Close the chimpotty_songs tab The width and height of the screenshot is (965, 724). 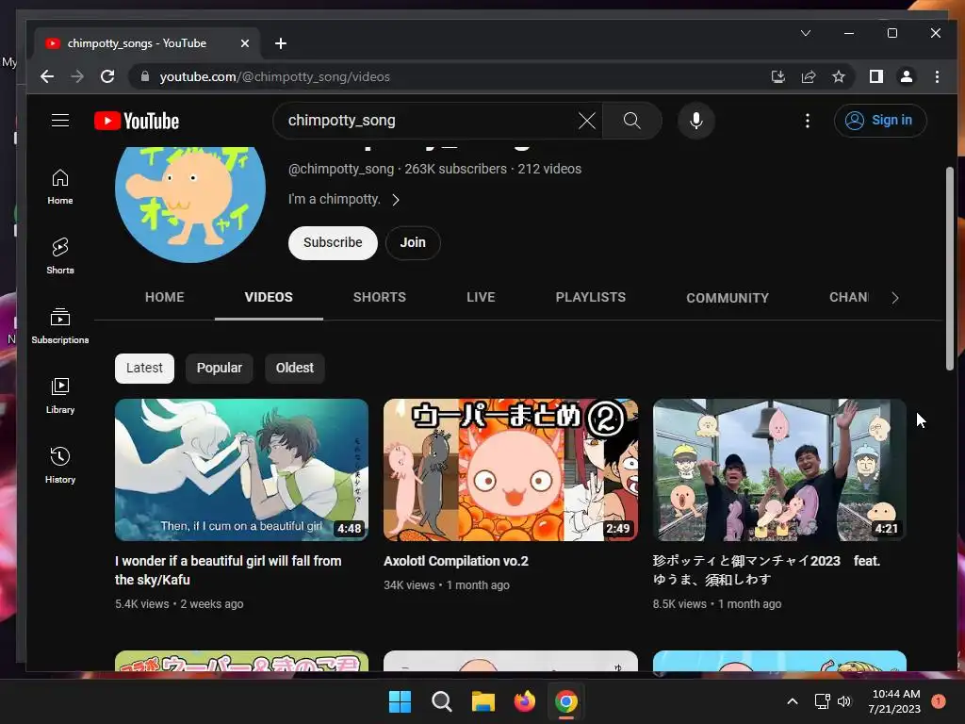245,43
